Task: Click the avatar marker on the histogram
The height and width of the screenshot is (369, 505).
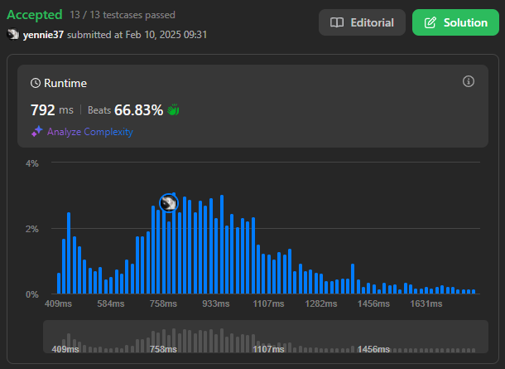Action: (169, 203)
